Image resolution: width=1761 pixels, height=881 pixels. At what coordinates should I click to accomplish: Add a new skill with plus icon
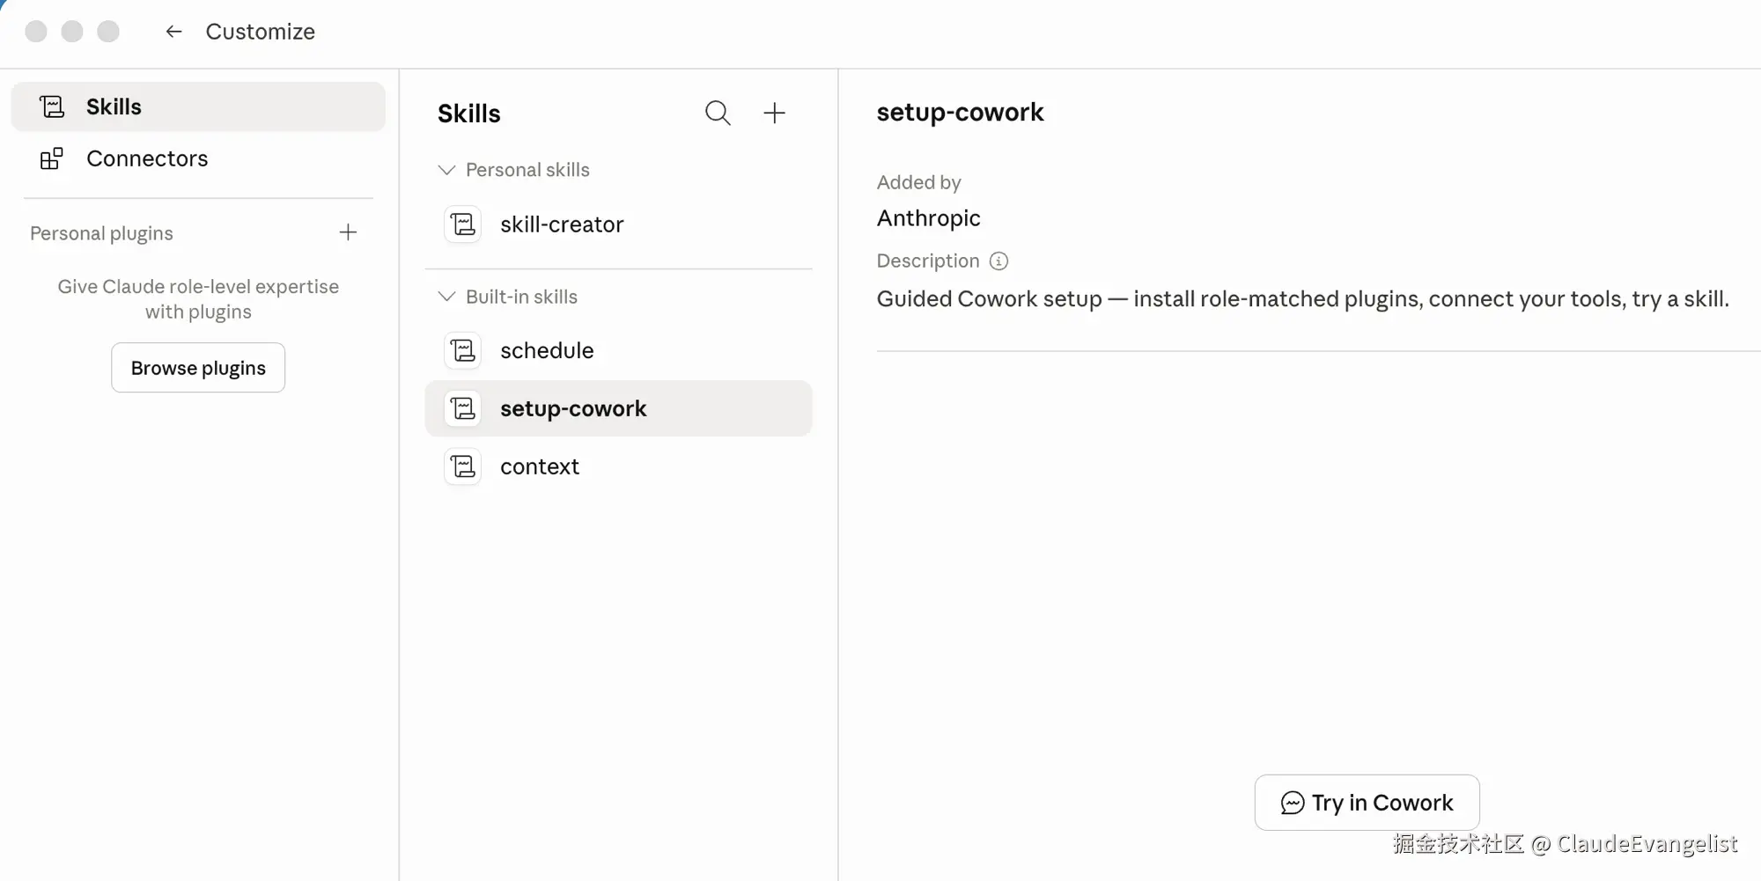[774, 113]
